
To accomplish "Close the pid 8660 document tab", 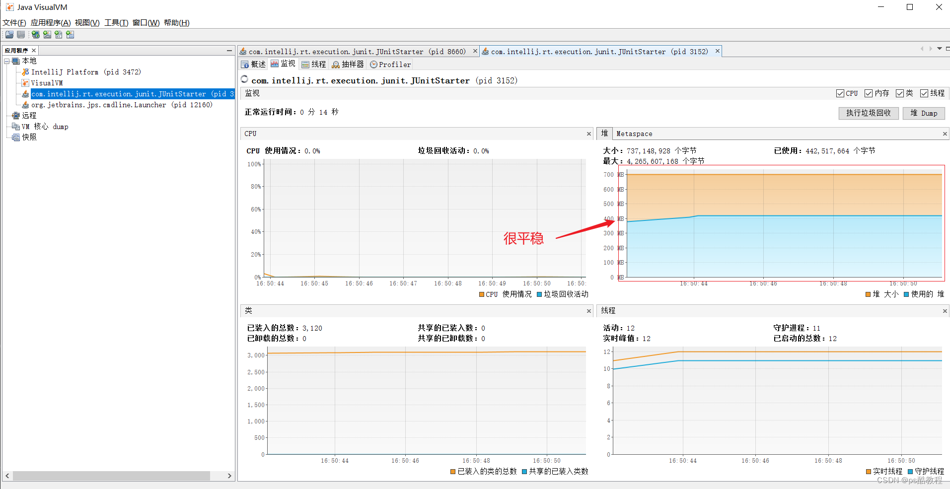I will tap(475, 51).
